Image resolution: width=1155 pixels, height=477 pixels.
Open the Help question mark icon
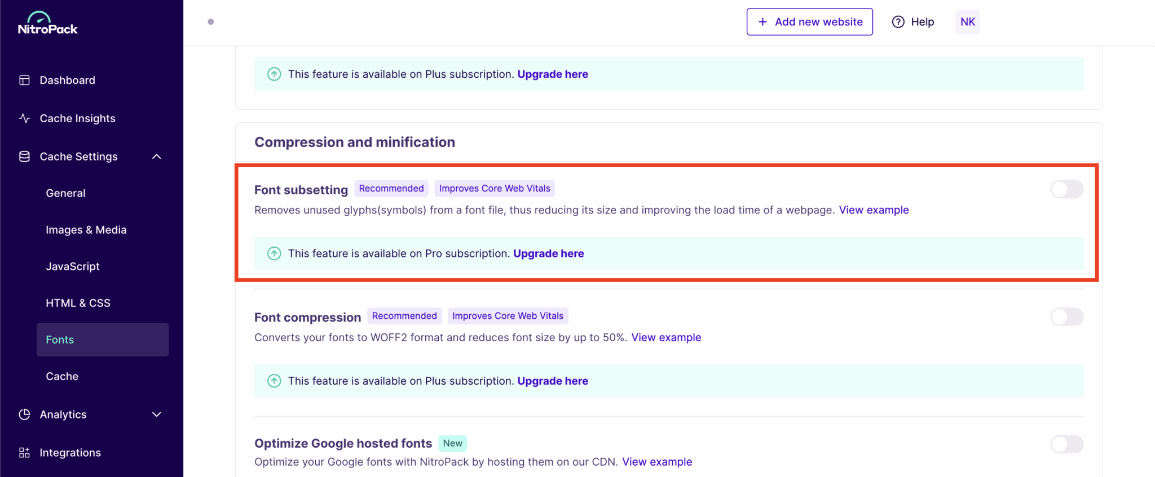pyautogui.click(x=898, y=21)
